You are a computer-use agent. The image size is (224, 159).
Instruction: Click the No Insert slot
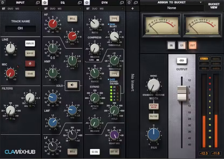132,83
